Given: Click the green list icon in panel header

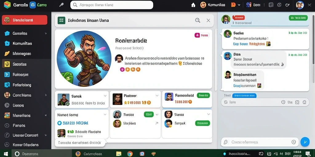Looking at the screenshot, I should tap(62, 20).
